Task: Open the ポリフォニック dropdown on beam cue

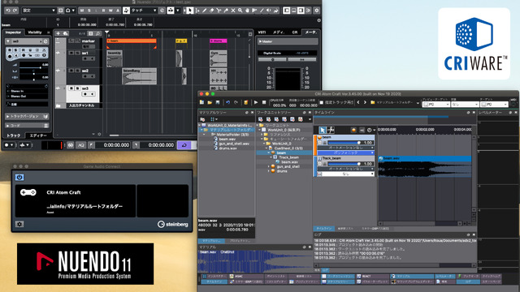Action: coord(346,153)
